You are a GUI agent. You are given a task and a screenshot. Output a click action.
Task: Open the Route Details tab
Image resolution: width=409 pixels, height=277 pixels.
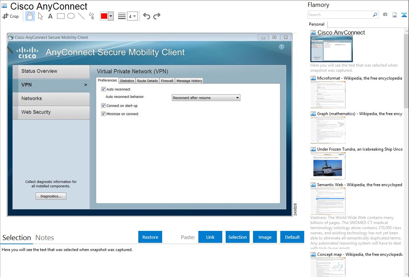pyautogui.click(x=147, y=81)
